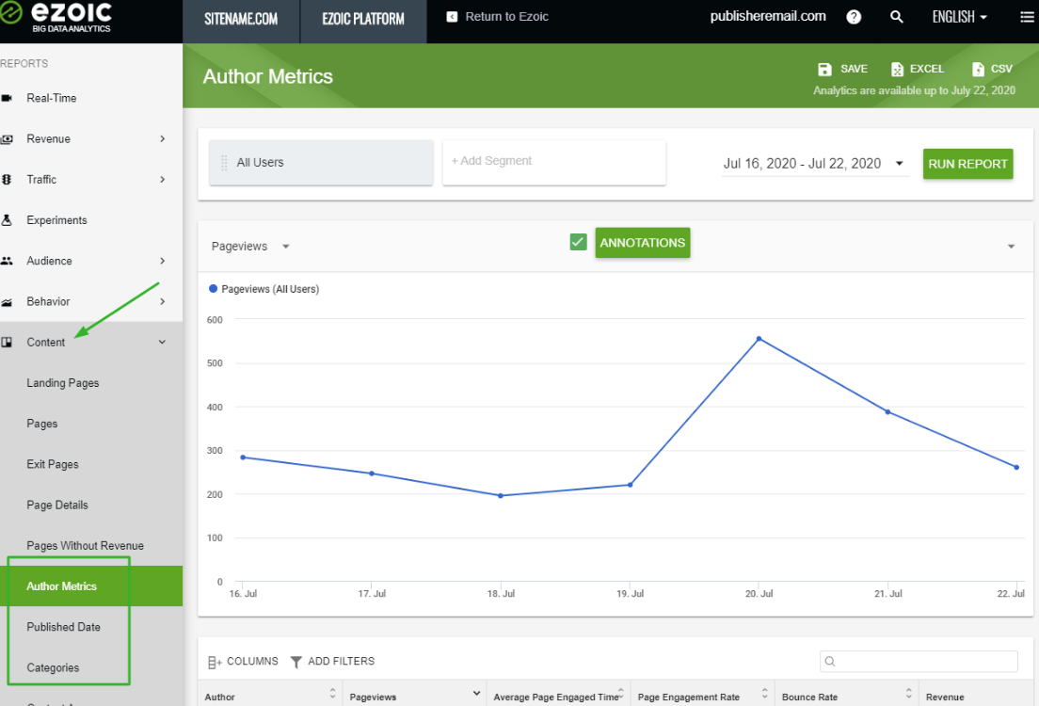The height and width of the screenshot is (706, 1039).
Task: Click the Add Filters funnel icon
Action: (x=296, y=662)
